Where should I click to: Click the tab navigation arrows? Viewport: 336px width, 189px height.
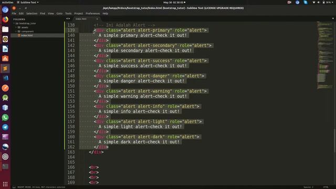(x=68, y=19)
